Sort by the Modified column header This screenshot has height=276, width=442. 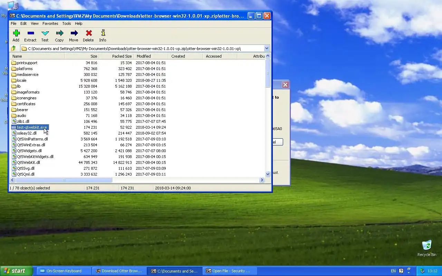pos(151,56)
